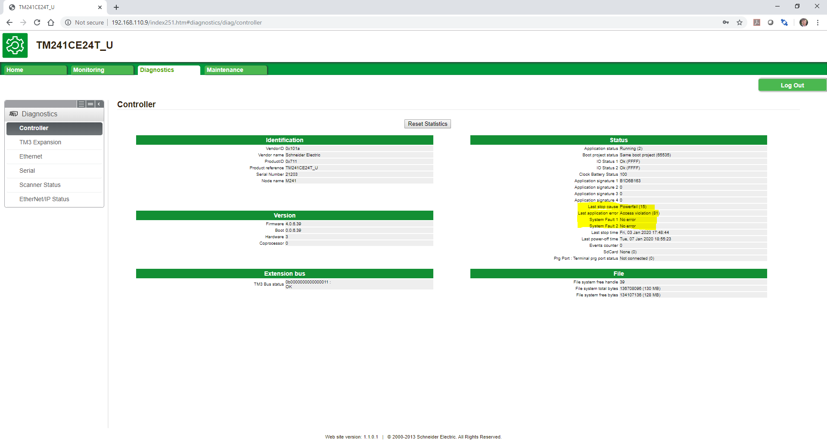Screen dimensions: 827x448
Task: Click the Identification section header
Action: [x=285, y=140]
